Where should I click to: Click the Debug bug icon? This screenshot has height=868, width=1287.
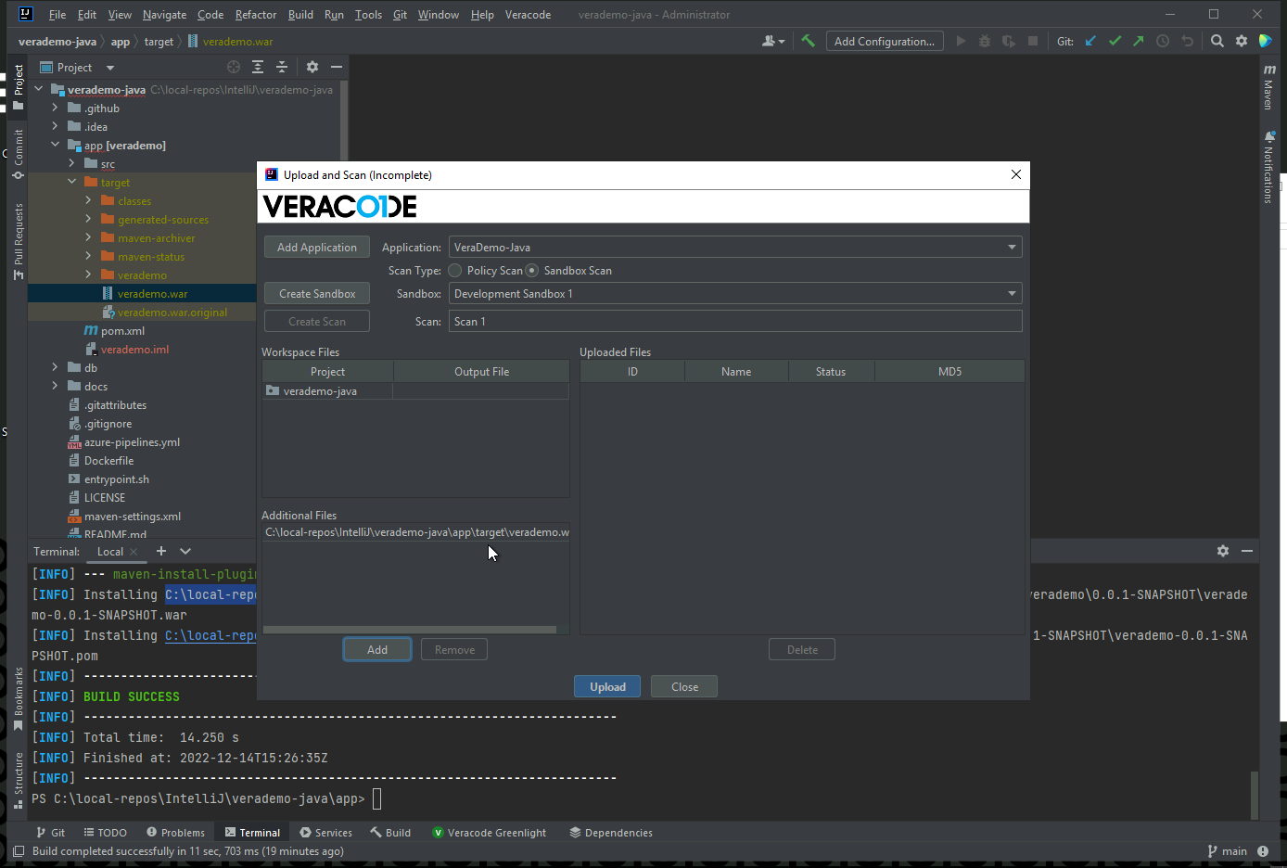click(985, 41)
